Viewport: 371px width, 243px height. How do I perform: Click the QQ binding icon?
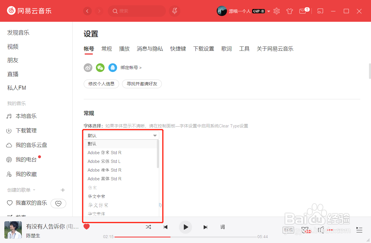[x=113, y=68]
